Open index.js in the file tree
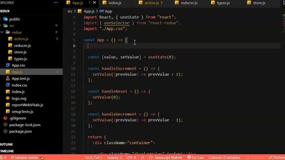The image size is (285, 160). click(x=18, y=92)
